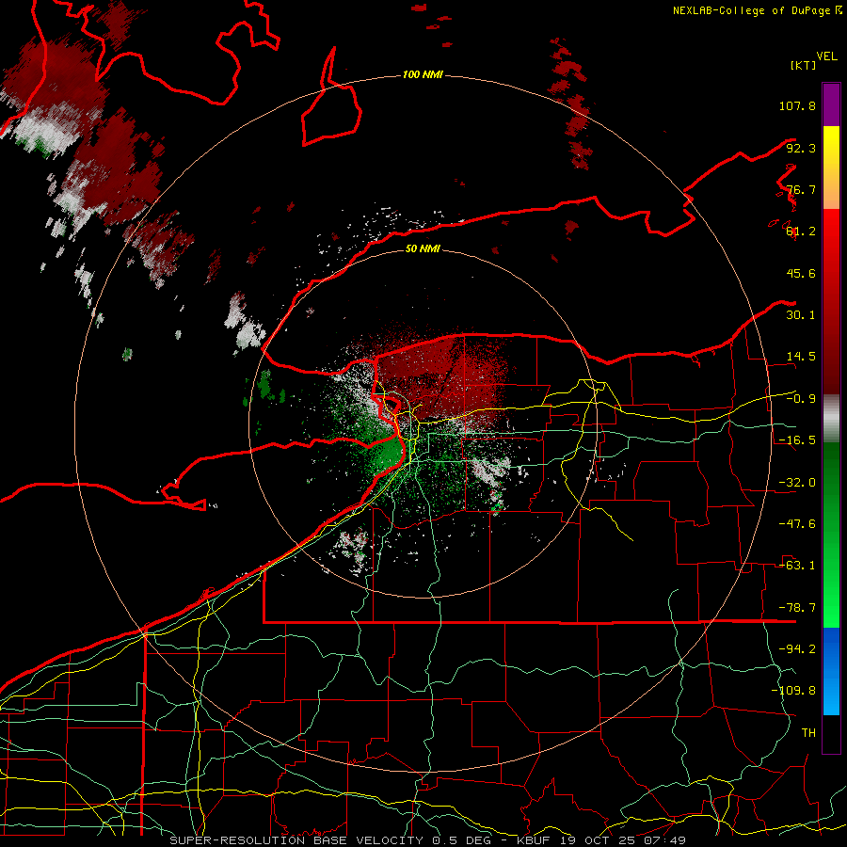Click the purple top segment of color bar

point(831,105)
